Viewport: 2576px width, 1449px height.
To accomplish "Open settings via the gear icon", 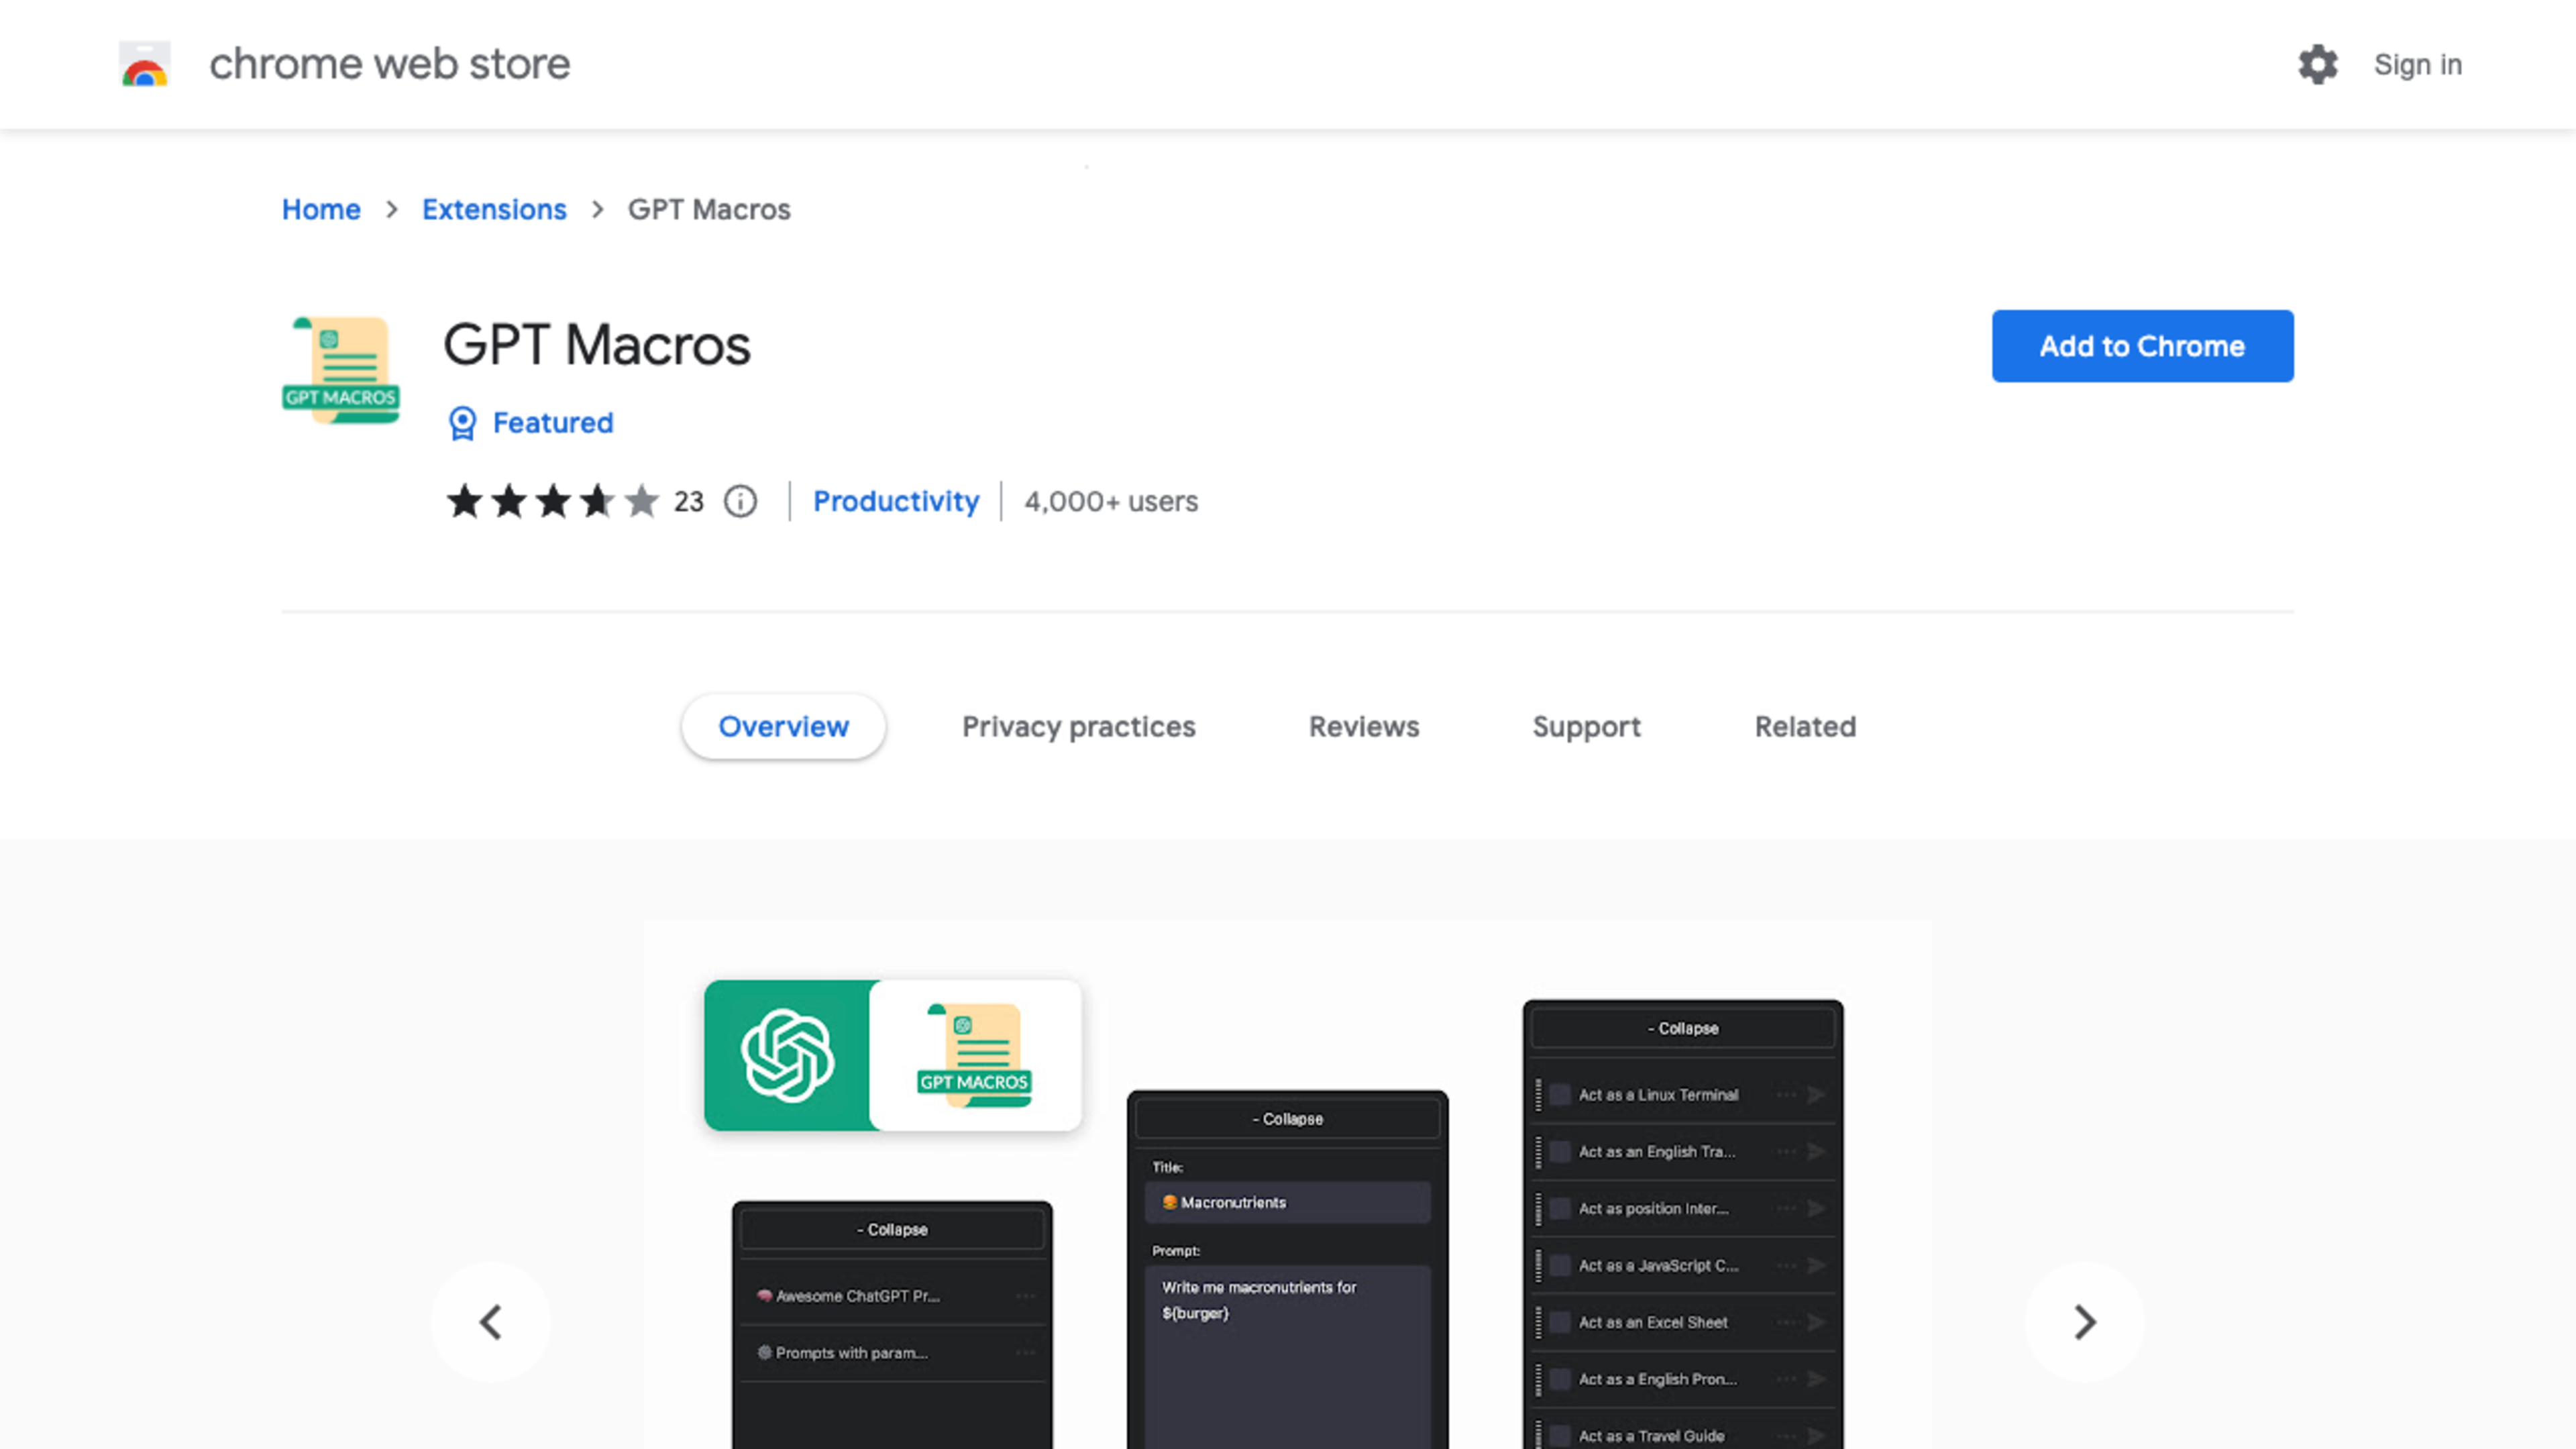I will [x=2317, y=65].
